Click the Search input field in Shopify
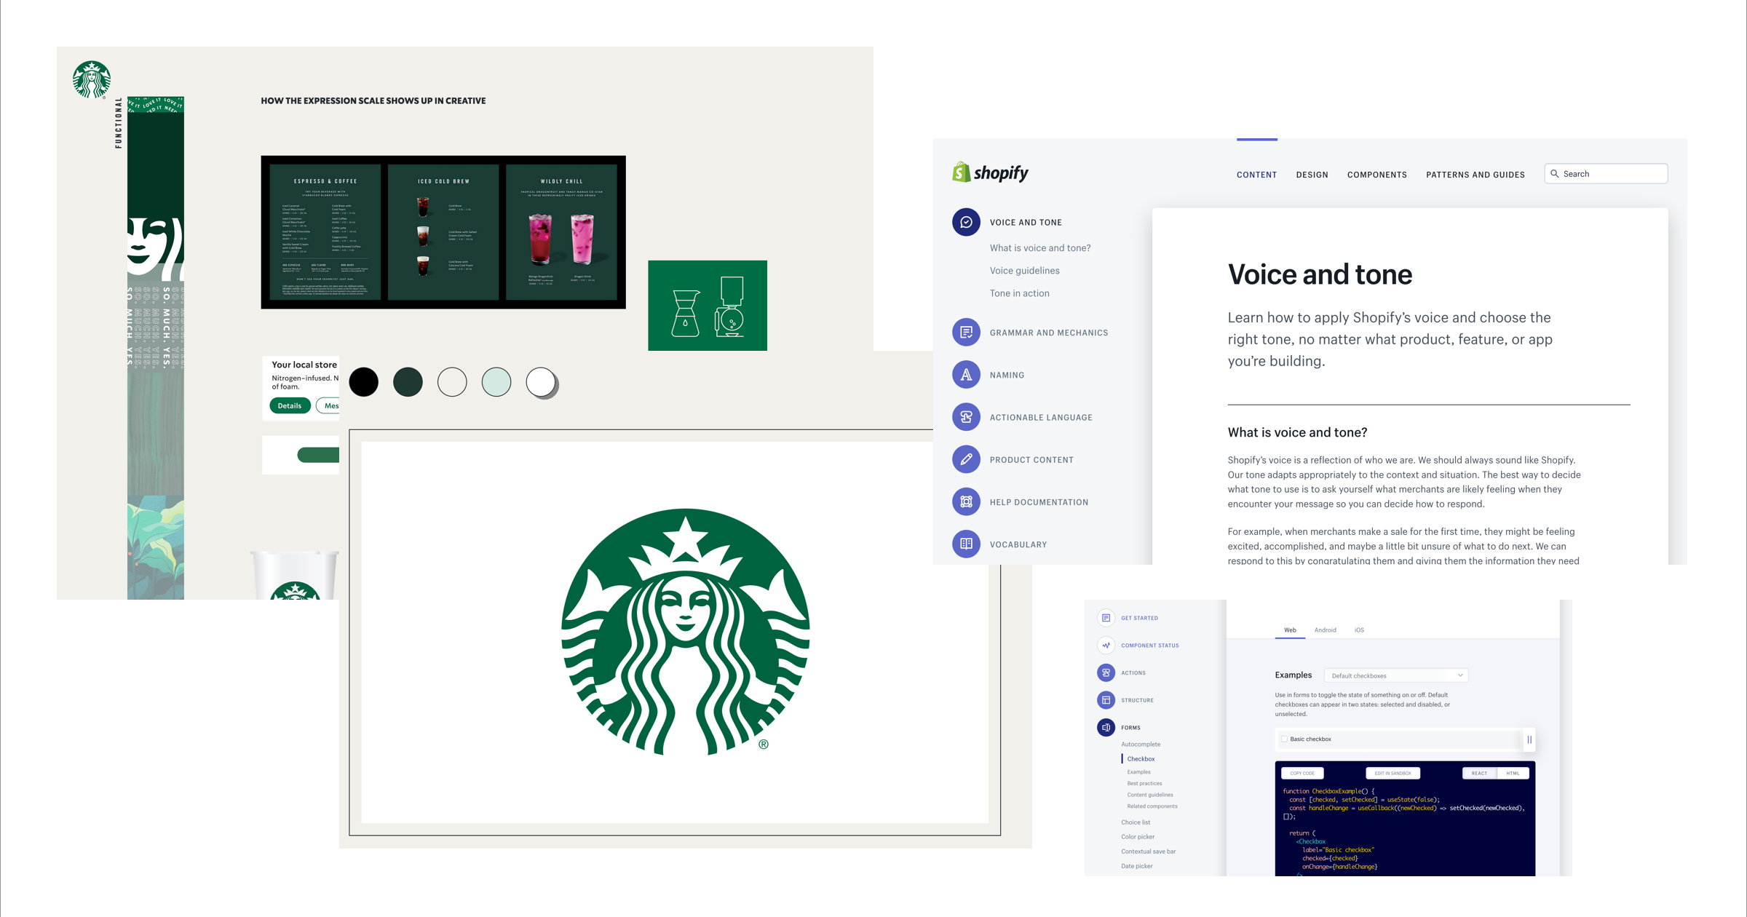The image size is (1747, 917). pos(1607,173)
